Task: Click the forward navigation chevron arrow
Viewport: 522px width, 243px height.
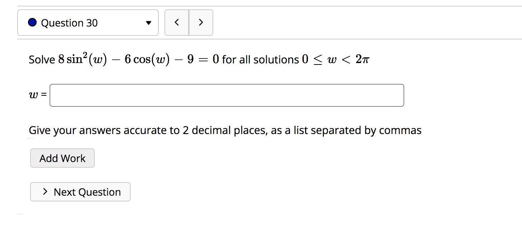Action: 201,22
